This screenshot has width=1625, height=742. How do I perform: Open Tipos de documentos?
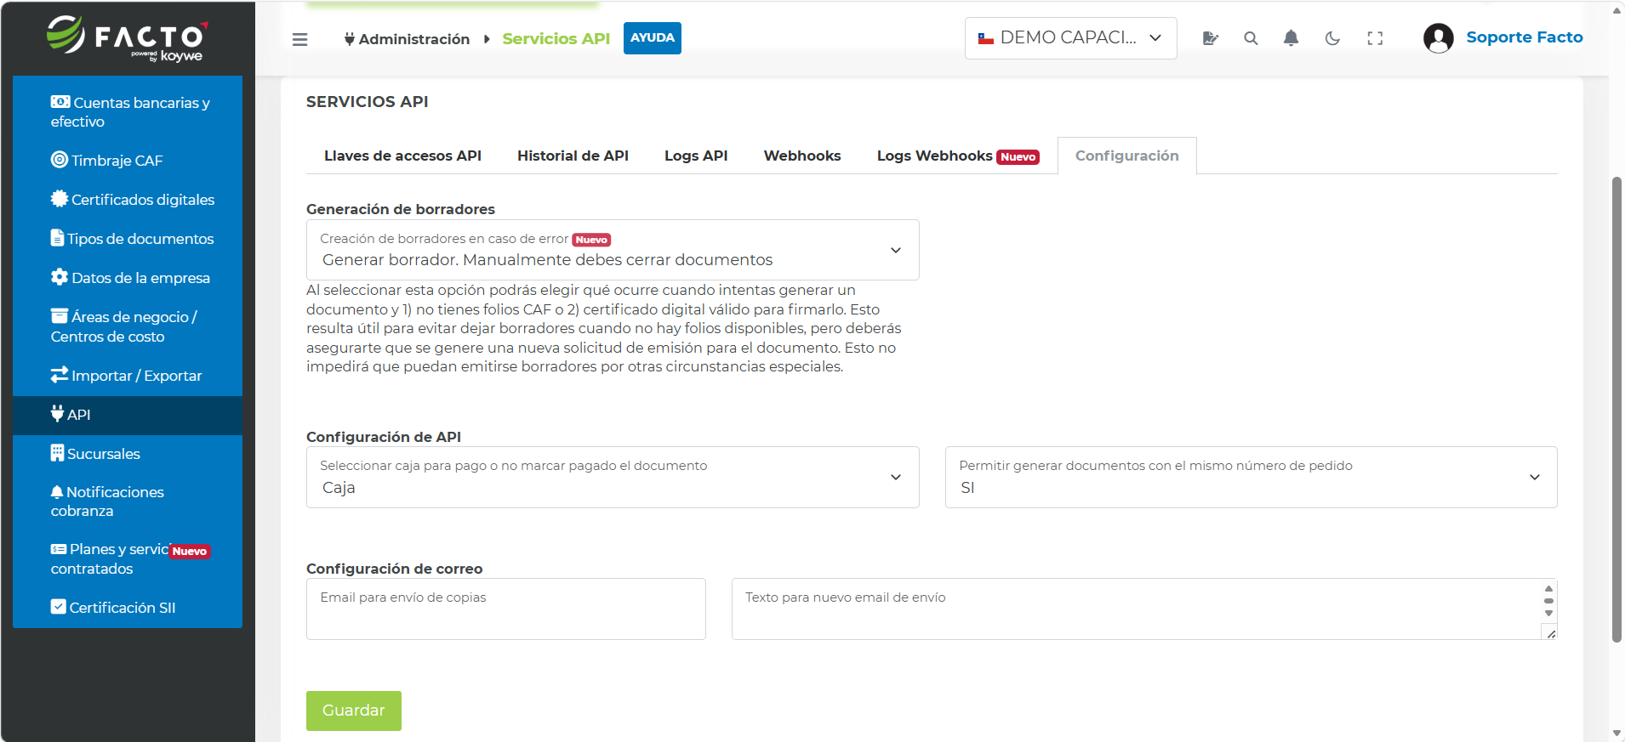click(x=128, y=239)
